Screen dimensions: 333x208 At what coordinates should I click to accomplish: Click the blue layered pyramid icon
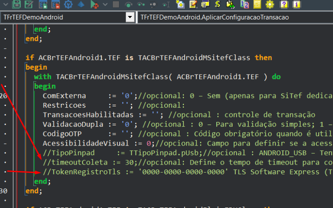(x=81, y=4)
